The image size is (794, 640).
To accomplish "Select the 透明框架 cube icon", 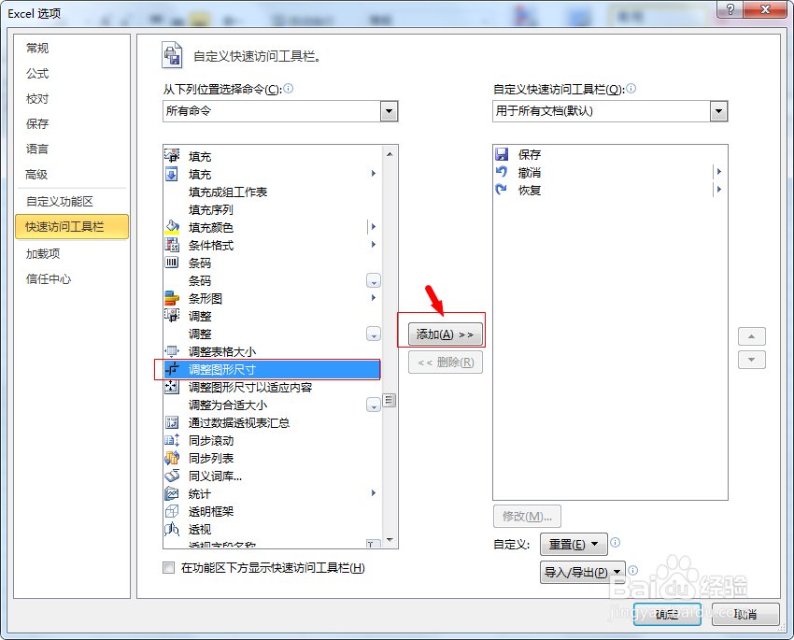I will pyautogui.click(x=172, y=511).
